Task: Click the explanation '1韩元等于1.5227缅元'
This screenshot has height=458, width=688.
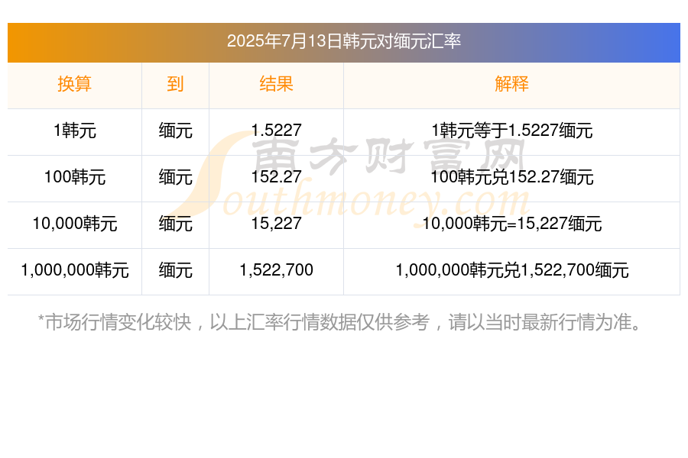Action: point(511,131)
